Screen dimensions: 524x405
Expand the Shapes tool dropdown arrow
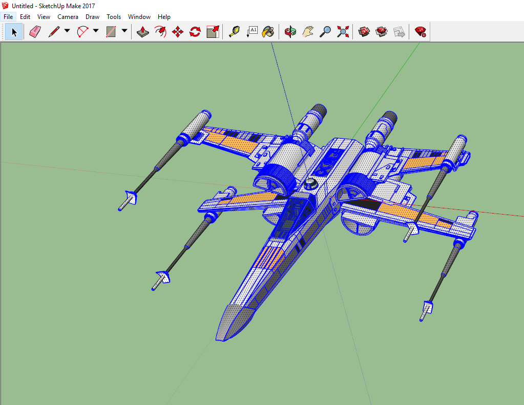pyautogui.click(x=124, y=31)
